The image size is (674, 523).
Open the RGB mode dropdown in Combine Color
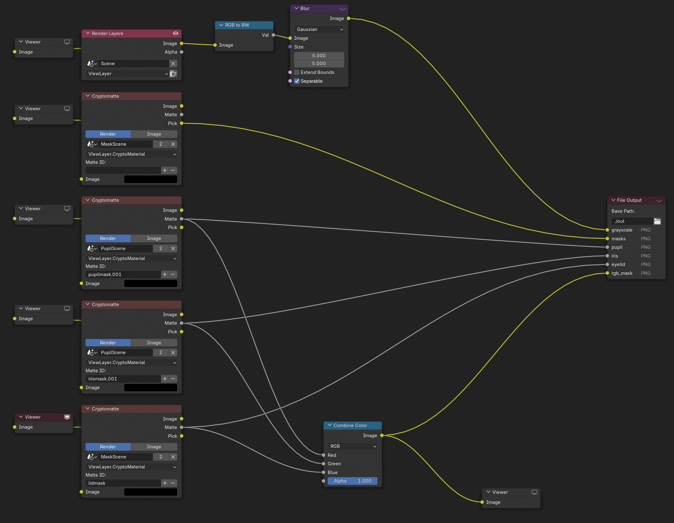click(x=352, y=446)
